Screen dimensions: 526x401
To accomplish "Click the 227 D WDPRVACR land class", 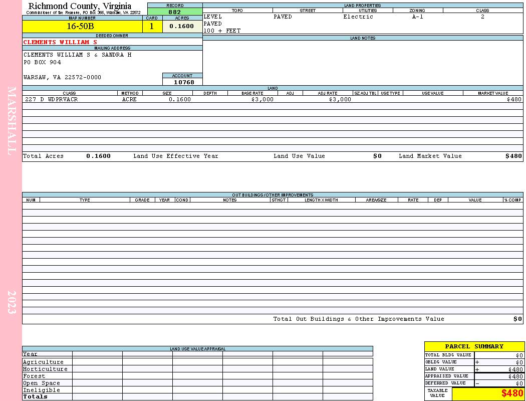I will 51,99.
